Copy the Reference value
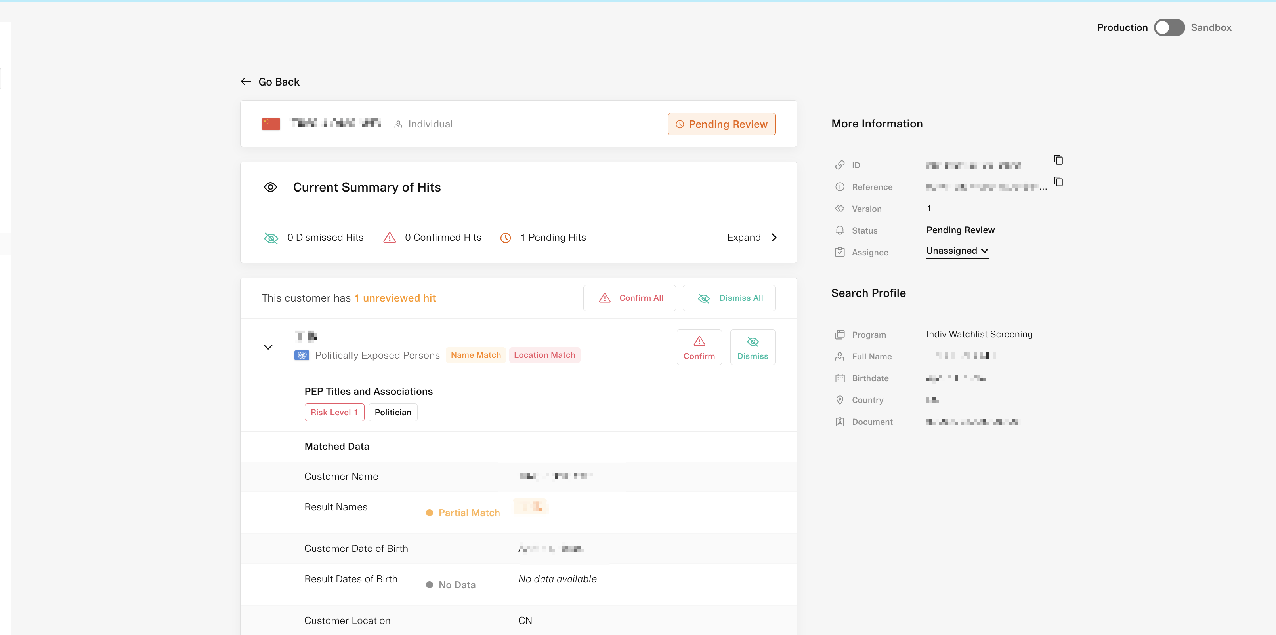 (x=1058, y=182)
